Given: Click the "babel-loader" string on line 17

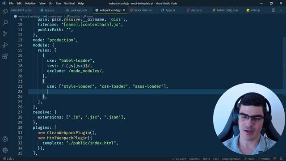Looking at the screenshot, I should [76, 61].
